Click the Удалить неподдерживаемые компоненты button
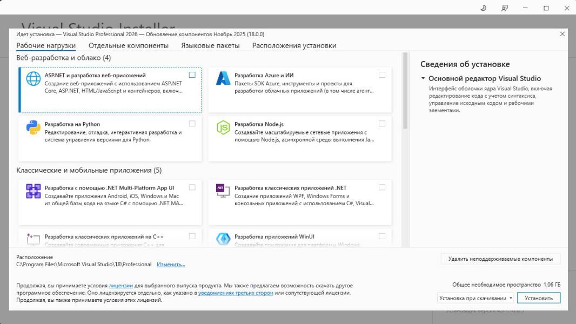The image size is (576, 324). [x=500, y=259]
